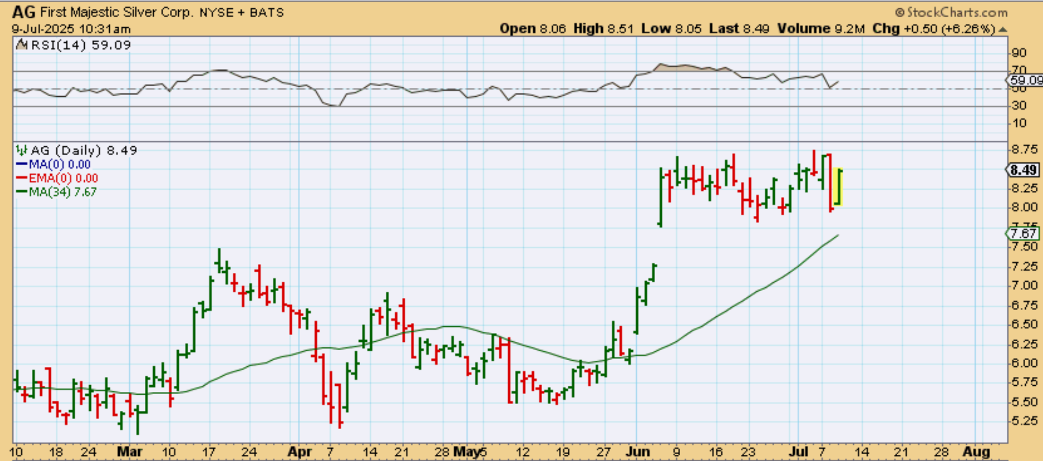Select the NYSE + BATS exchange label
Viewport: 1043px width, 461px height.
pos(242,13)
